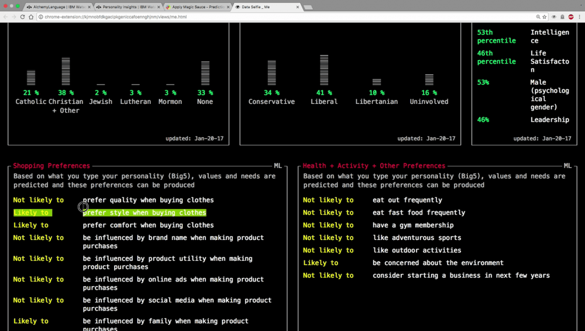
Task: Close the Apply Magic Sauce tab
Action: coord(229,7)
